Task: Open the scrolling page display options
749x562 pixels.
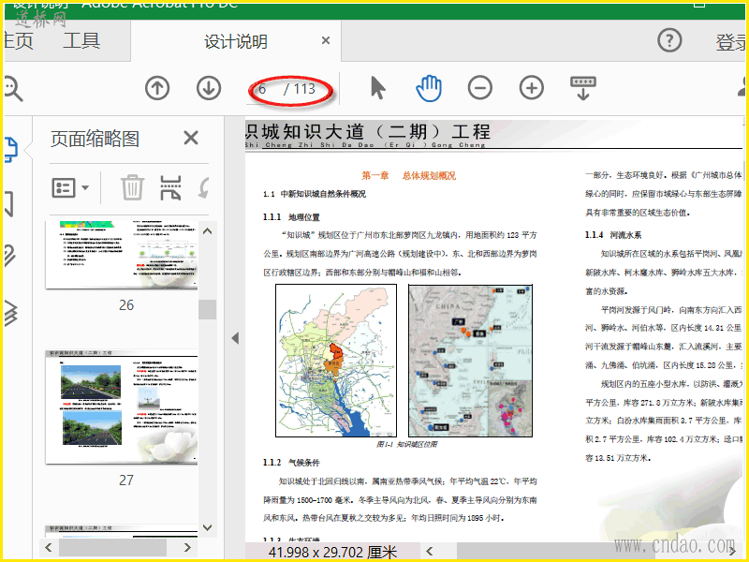Action: tap(583, 87)
